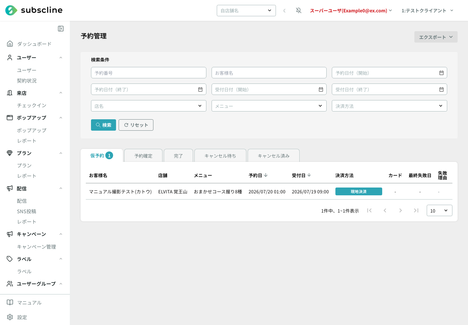Click the ユーザーグループ people icon
Viewport: 468px width, 325px height.
(x=10, y=284)
